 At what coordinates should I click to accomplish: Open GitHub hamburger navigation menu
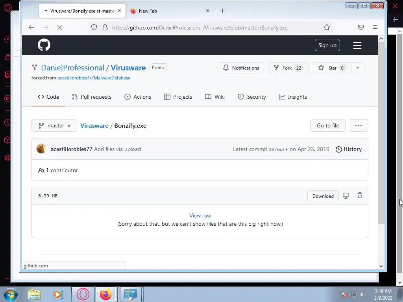tap(357, 46)
